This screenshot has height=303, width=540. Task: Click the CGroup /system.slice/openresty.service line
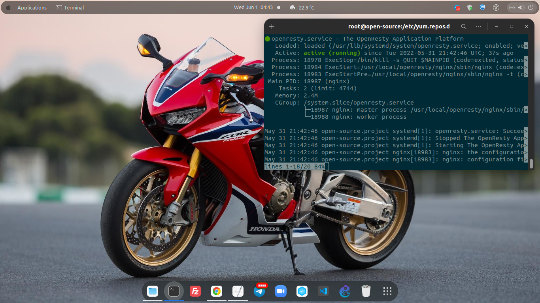tap(344, 103)
